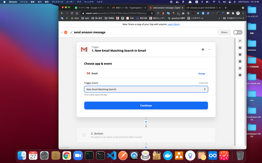Screen dimensions: 262x163
Task: Open the info icon in the right sidebar
Action: pos(240,75)
